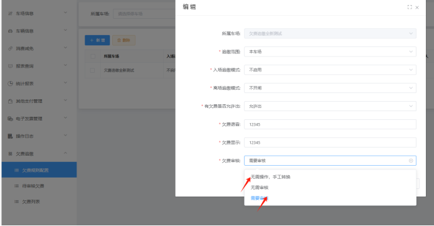Click the 操作日志 log icon
The width and height of the screenshot is (434, 226).
click(10, 136)
